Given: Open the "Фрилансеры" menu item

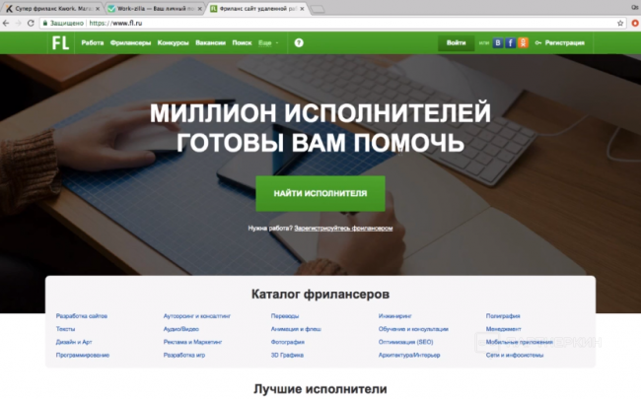Looking at the screenshot, I should pos(130,43).
